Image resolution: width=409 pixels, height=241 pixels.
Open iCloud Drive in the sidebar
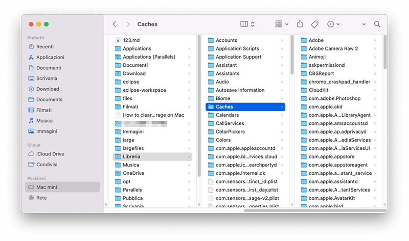[x=62, y=154]
